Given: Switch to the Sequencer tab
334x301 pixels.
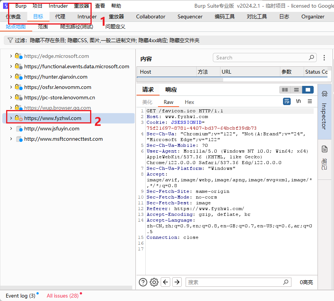Looking at the screenshot, I should [x=190, y=16].
